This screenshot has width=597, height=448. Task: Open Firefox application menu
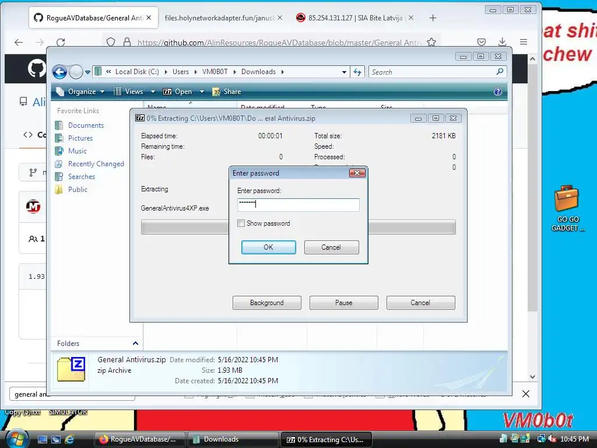click(524, 42)
